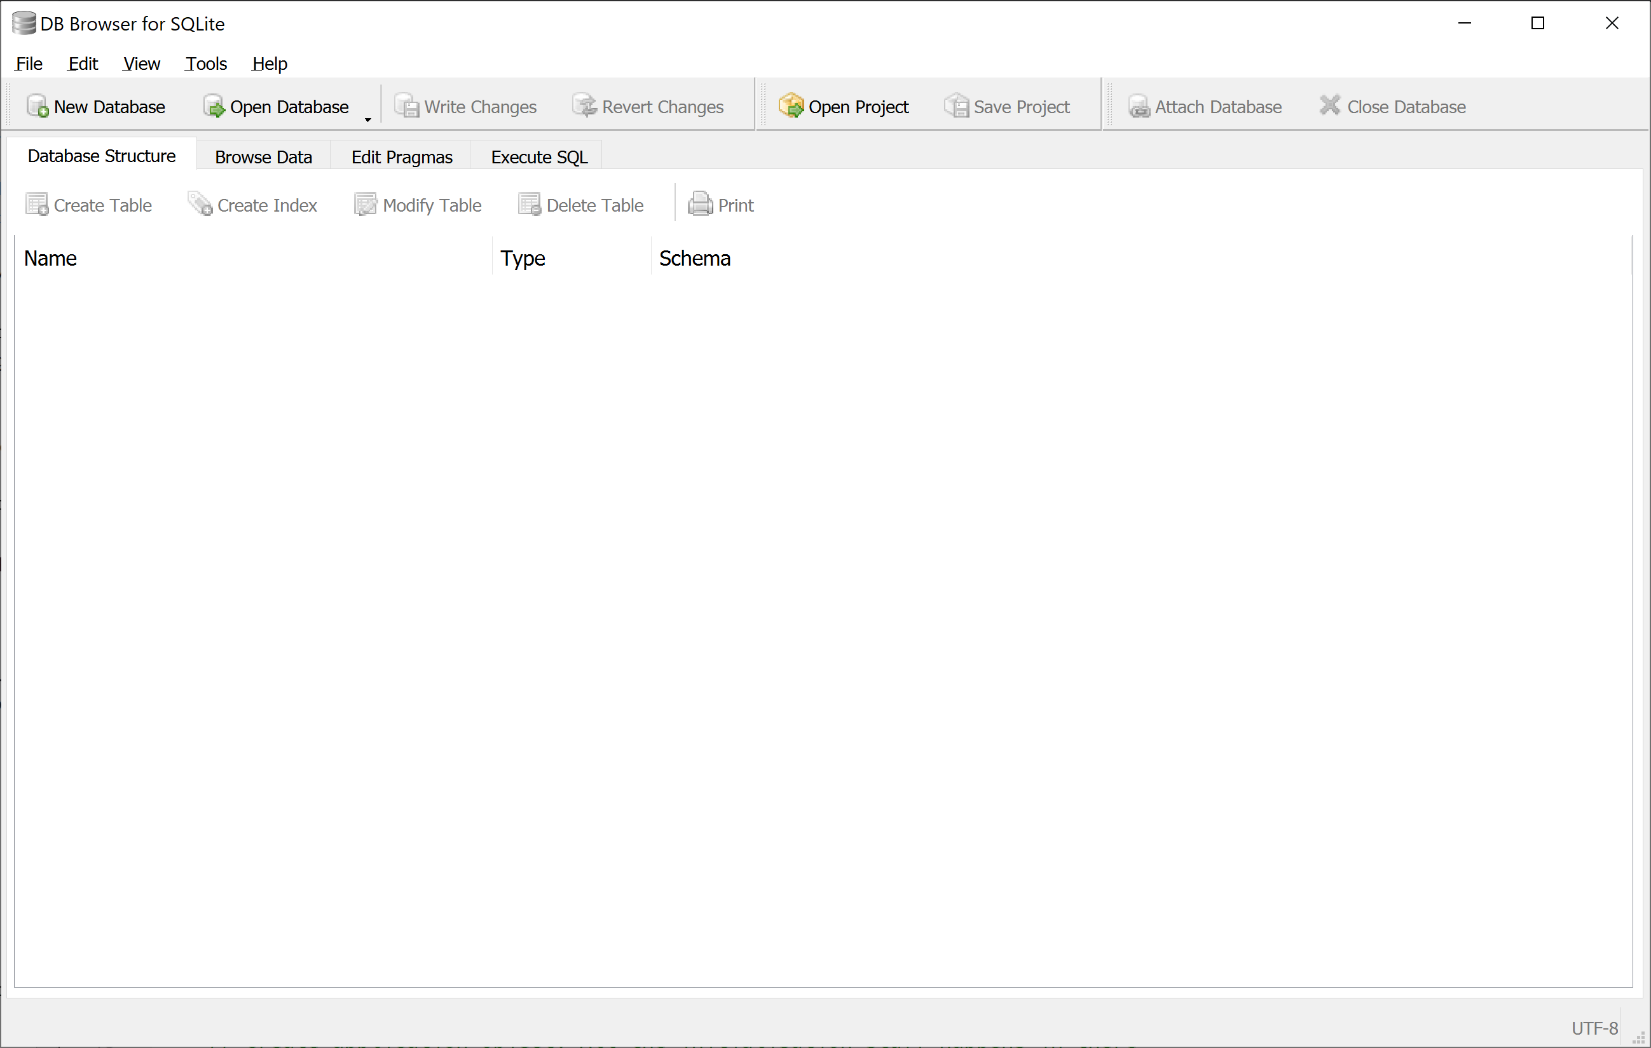Open the Tools menu
Screen dimensions: 1651x1048
point(205,64)
